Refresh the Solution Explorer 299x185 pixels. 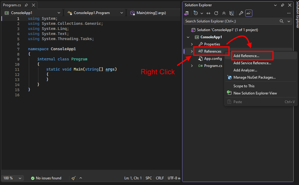point(216,13)
